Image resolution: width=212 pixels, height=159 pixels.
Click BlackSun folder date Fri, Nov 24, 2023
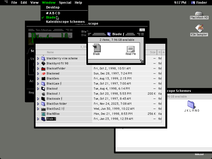112,104
